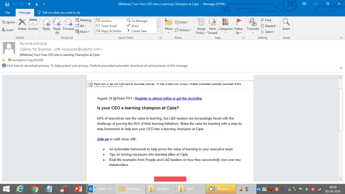This screenshot has height=194, width=345.
Task: Run the To Manager quick step
Action: 137,21
